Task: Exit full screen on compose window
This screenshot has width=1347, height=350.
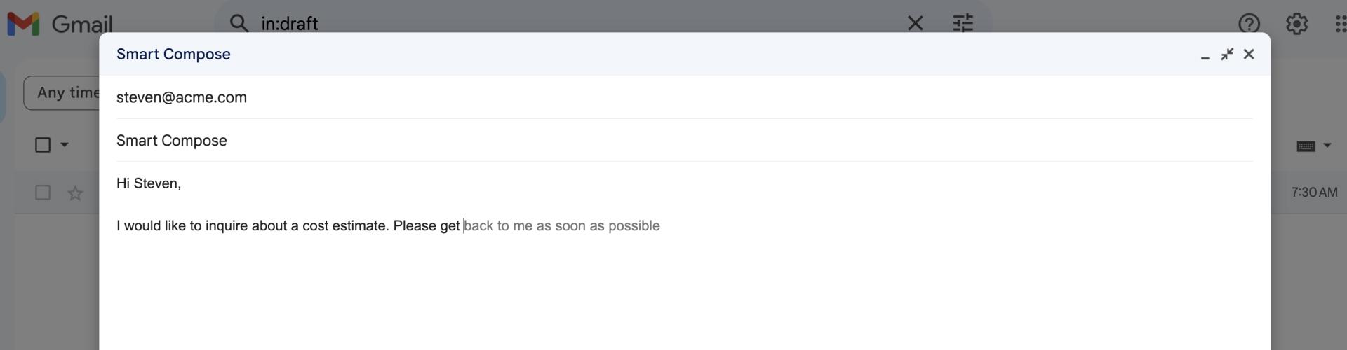Action: pyautogui.click(x=1227, y=55)
